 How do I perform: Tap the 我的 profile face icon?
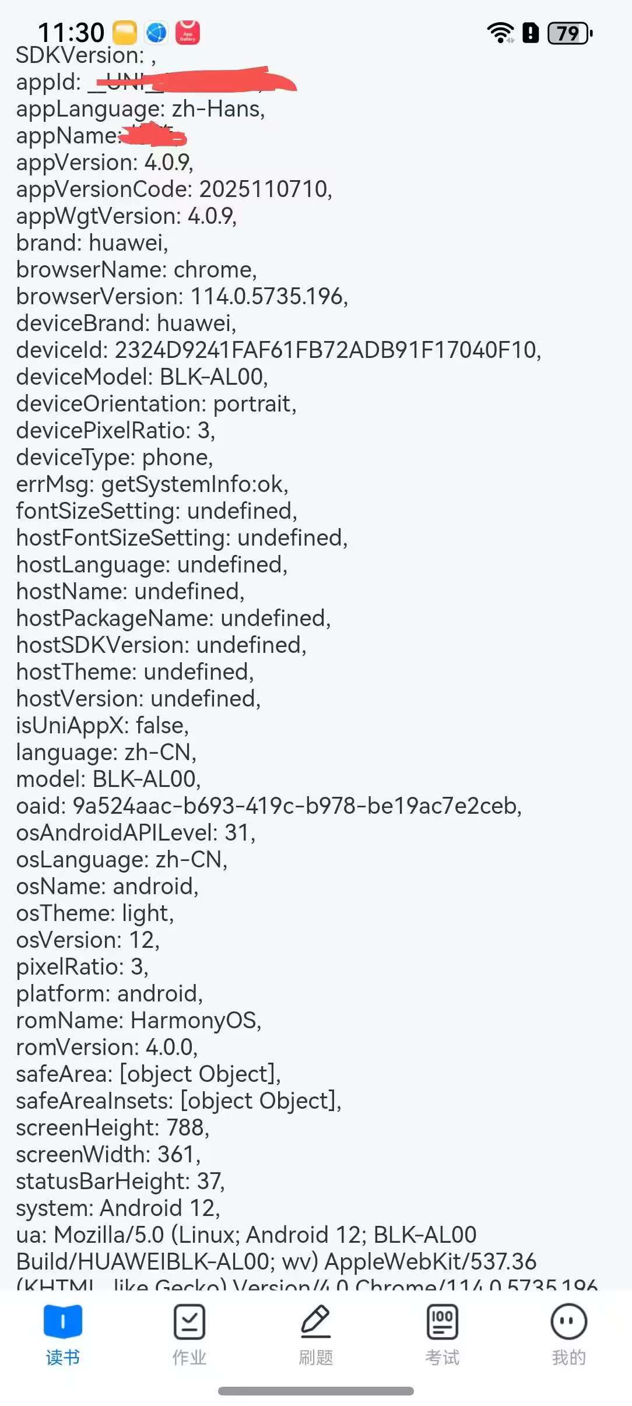tap(568, 1321)
